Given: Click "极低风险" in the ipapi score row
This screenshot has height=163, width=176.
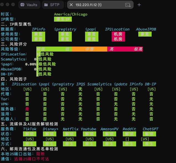Looking at the screenshot, I should tap(47, 64).
